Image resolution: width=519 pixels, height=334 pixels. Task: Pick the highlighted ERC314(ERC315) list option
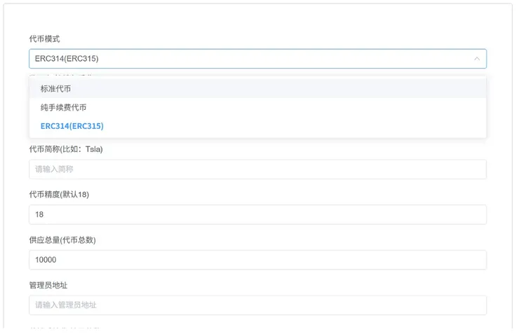(72, 126)
